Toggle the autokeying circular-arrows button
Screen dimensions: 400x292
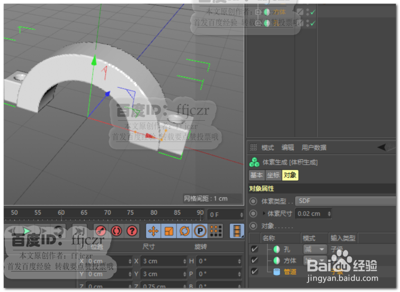pos(116,231)
